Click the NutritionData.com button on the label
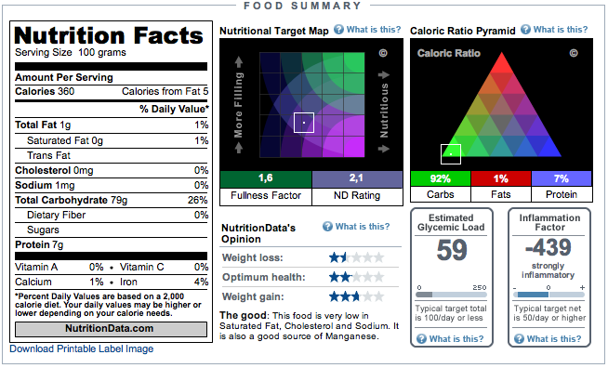Viewport: 608px width, 368px height. point(111,329)
